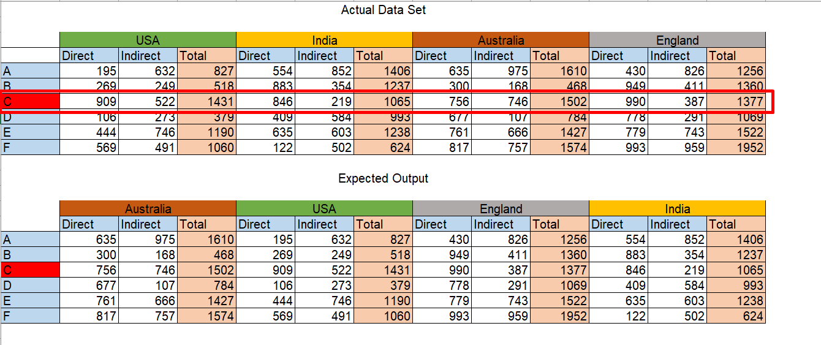Click cell 569 in Actual Data Set row F
Image resolution: width=821 pixels, height=345 pixels.
(89, 147)
